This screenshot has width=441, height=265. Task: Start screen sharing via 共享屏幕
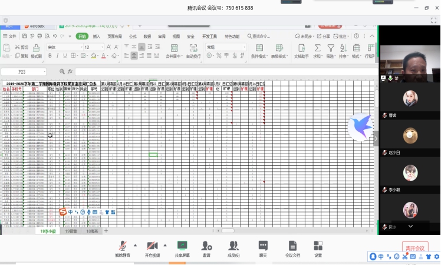182,248
